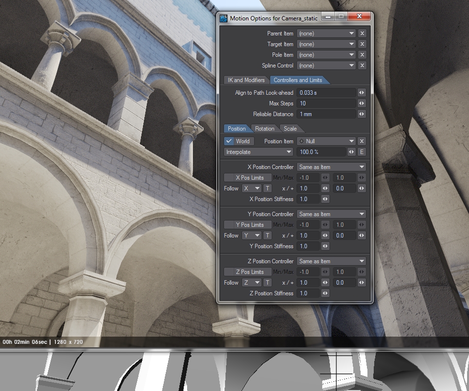
Task: Click the T button beside Follow X
Action: (x=267, y=188)
